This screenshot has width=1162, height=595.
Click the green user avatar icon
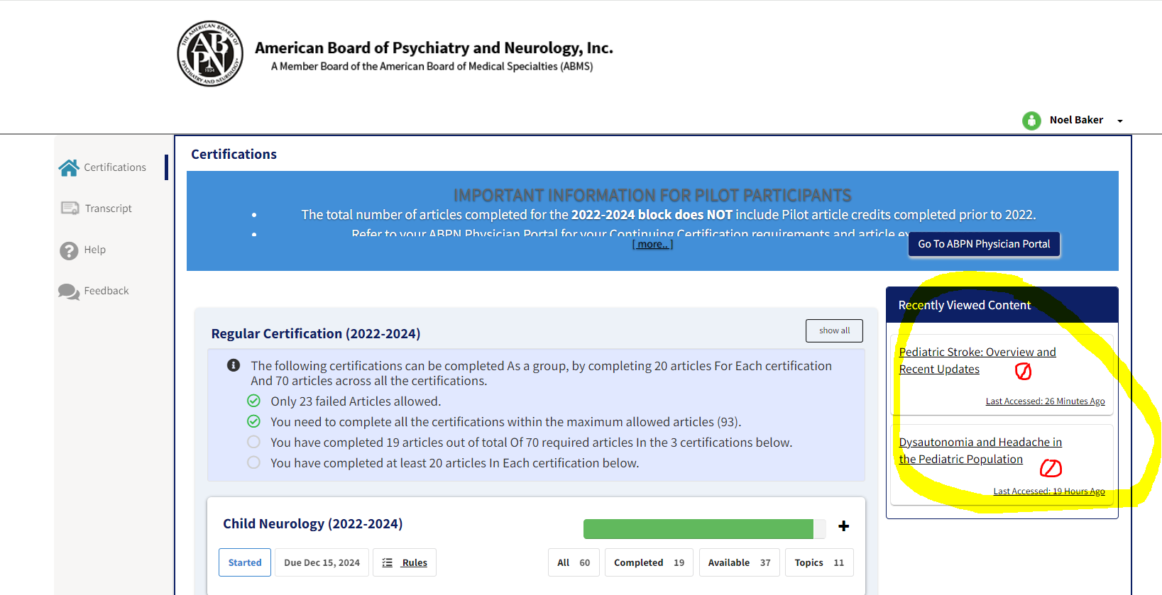pyautogui.click(x=1031, y=121)
